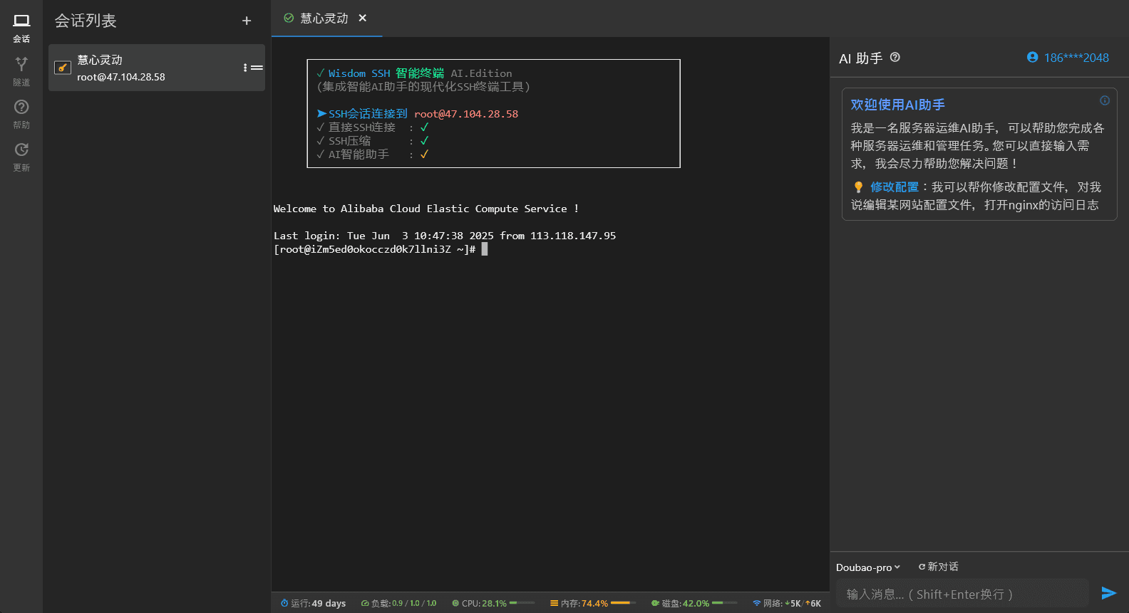Open the 隧道 tunnel panel
Image resolution: width=1129 pixels, height=613 pixels.
point(21,71)
